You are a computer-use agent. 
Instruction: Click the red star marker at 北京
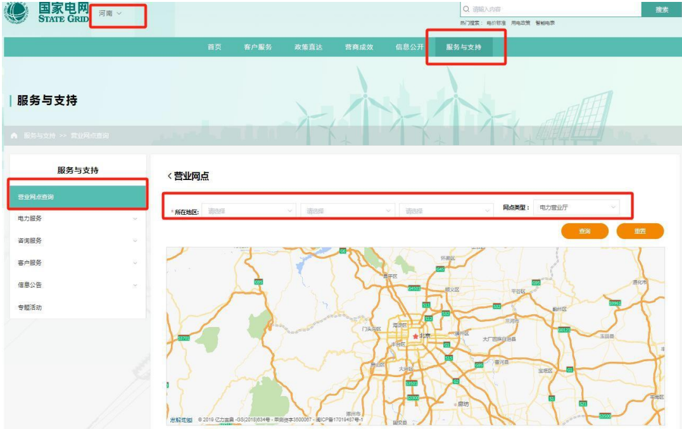pyautogui.click(x=415, y=336)
